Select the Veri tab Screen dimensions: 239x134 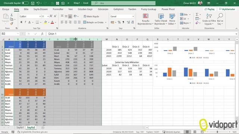click(71, 9)
